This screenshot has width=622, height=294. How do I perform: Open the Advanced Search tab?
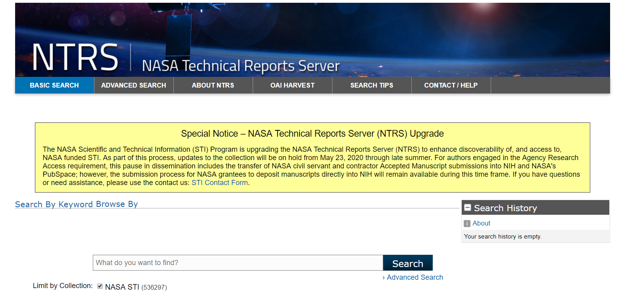pos(134,85)
